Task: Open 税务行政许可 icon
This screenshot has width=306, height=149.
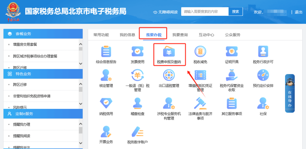Action: [263, 52]
